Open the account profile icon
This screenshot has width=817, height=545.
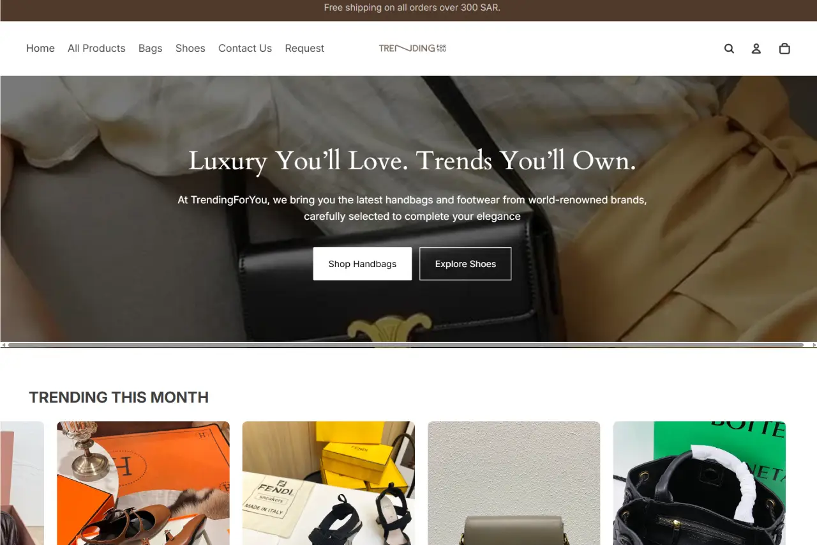[x=756, y=49]
